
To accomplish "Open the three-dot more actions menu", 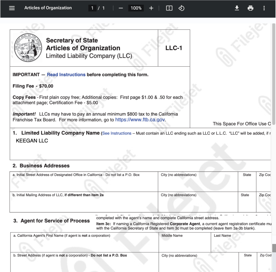I will [264, 8].
